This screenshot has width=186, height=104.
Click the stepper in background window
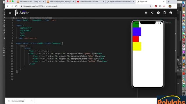click(180, 70)
